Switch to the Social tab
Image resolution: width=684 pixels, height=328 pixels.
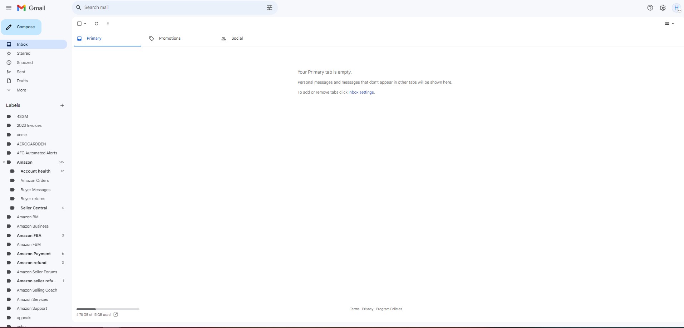[x=251, y=39]
